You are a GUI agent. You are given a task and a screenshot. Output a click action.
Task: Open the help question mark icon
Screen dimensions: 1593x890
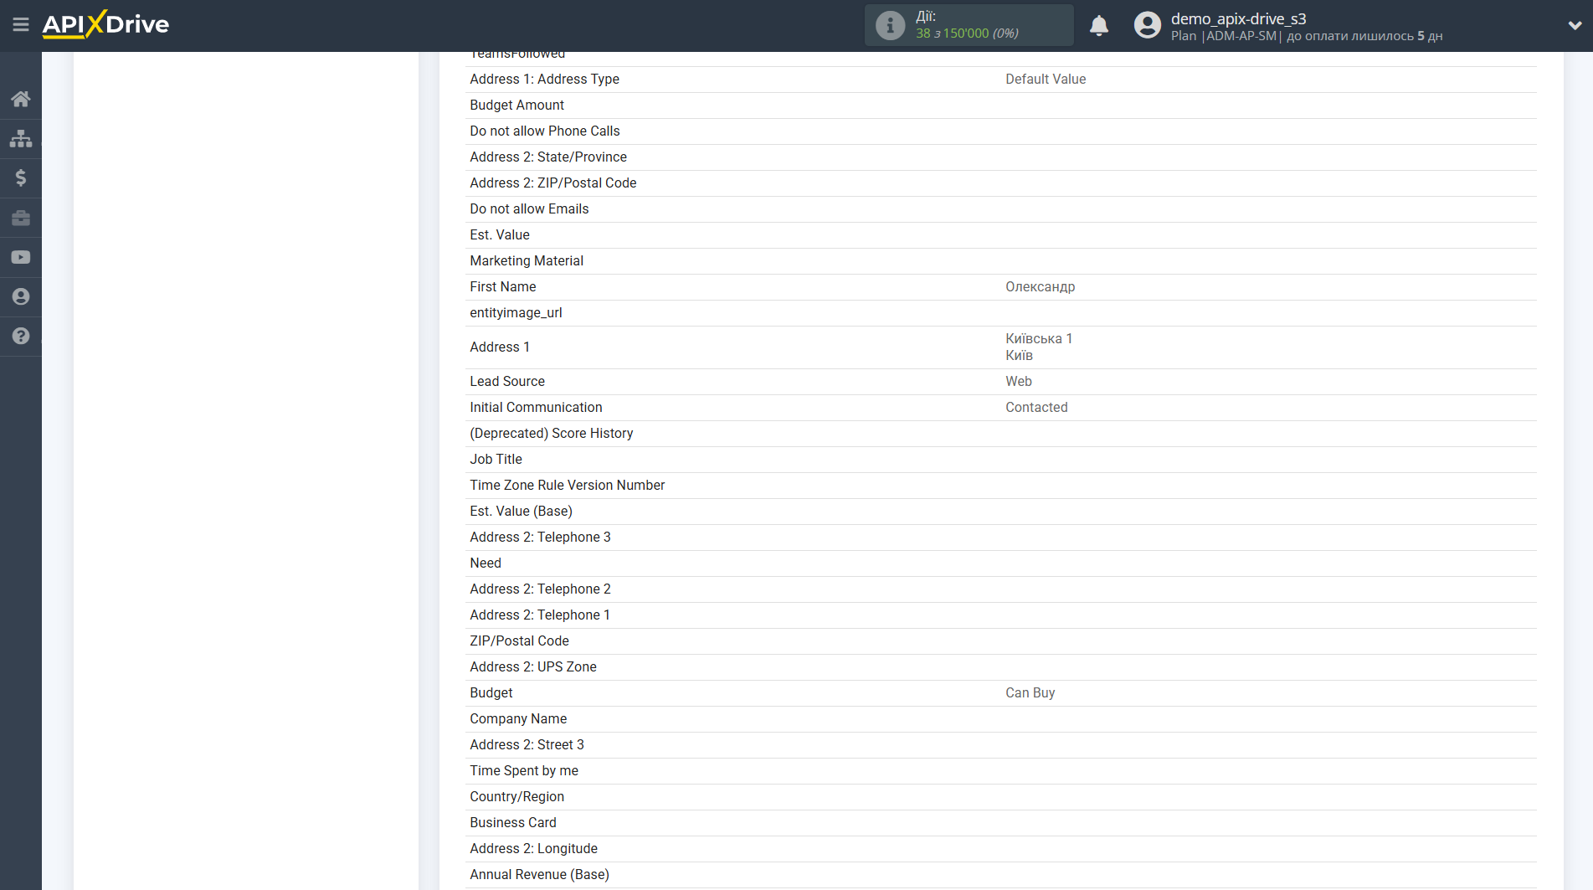[x=21, y=336]
